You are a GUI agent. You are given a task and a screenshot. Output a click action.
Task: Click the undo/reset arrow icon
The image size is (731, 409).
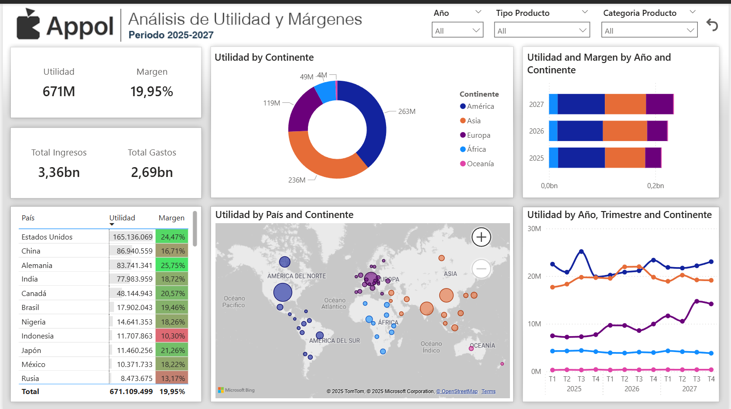(712, 25)
